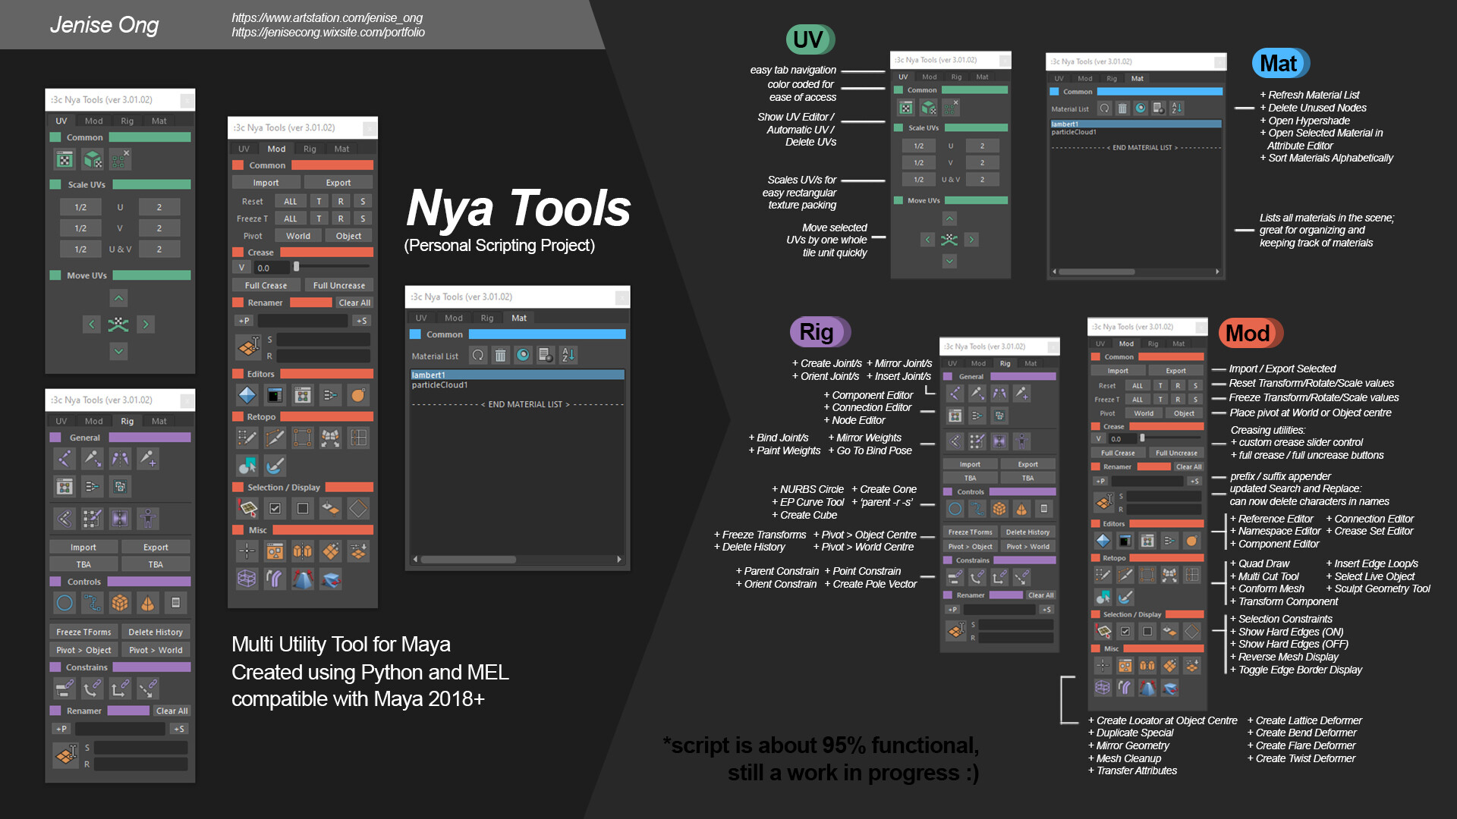
Task: Select lambert1 in large Mat window list
Action: (x=518, y=375)
